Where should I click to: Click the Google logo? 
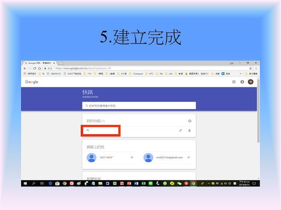click(x=32, y=82)
